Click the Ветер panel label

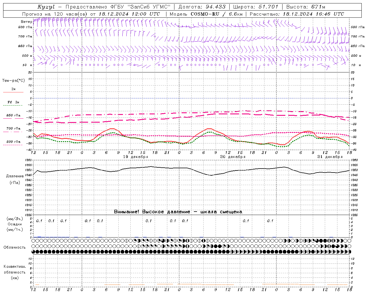tap(26, 22)
